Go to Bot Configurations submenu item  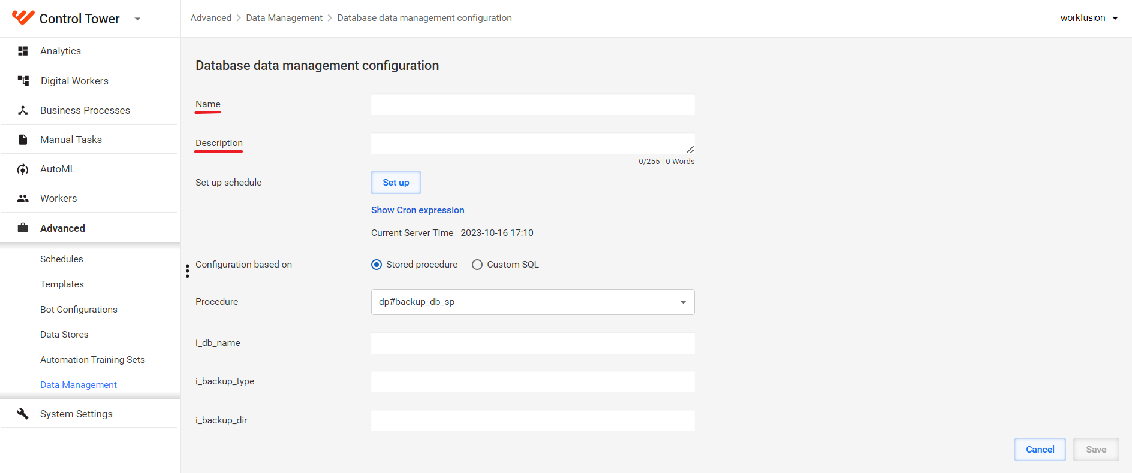tap(79, 309)
